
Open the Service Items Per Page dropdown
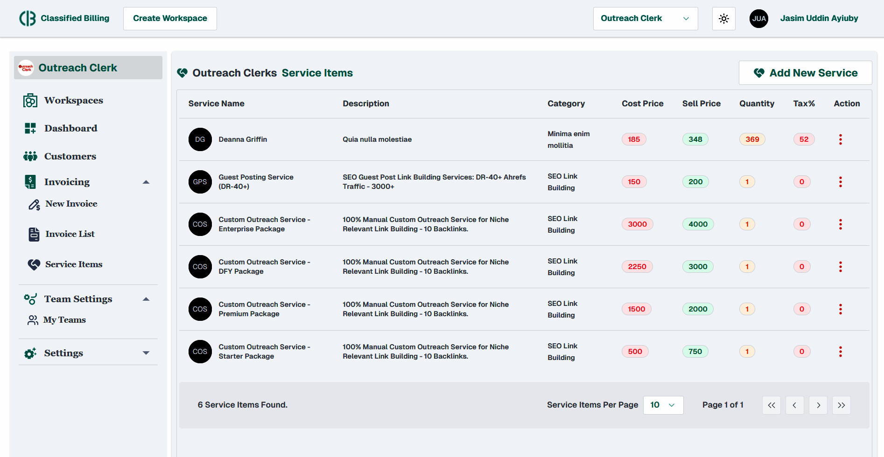click(663, 405)
